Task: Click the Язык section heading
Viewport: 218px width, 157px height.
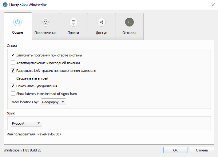Action: pyautogui.click(x=11, y=113)
